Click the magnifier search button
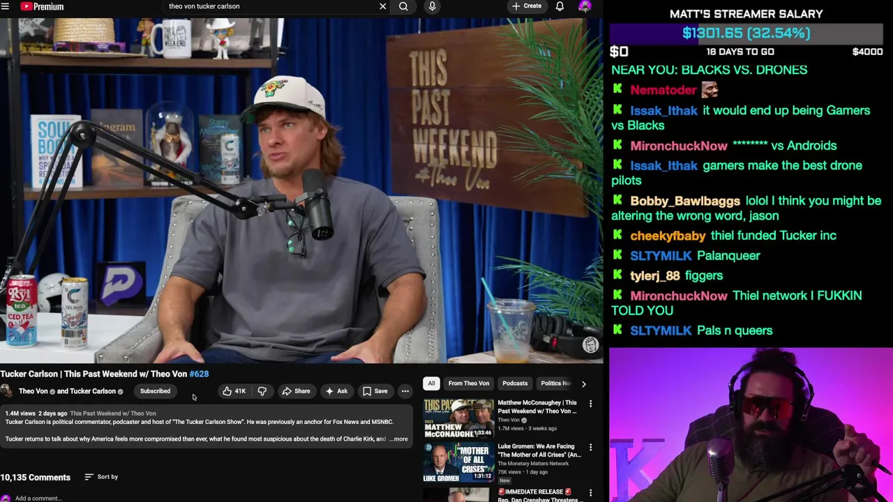Screen dimensions: 893x502 [x=403, y=6]
